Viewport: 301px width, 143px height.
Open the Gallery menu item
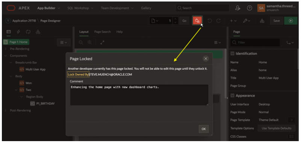[x=146, y=8]
